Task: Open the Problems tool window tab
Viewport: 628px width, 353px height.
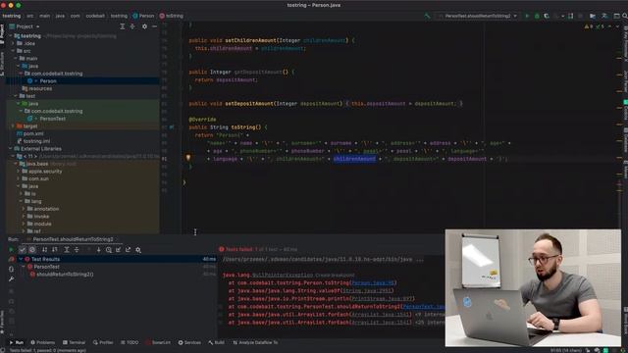Action: [x=43, y=342]
